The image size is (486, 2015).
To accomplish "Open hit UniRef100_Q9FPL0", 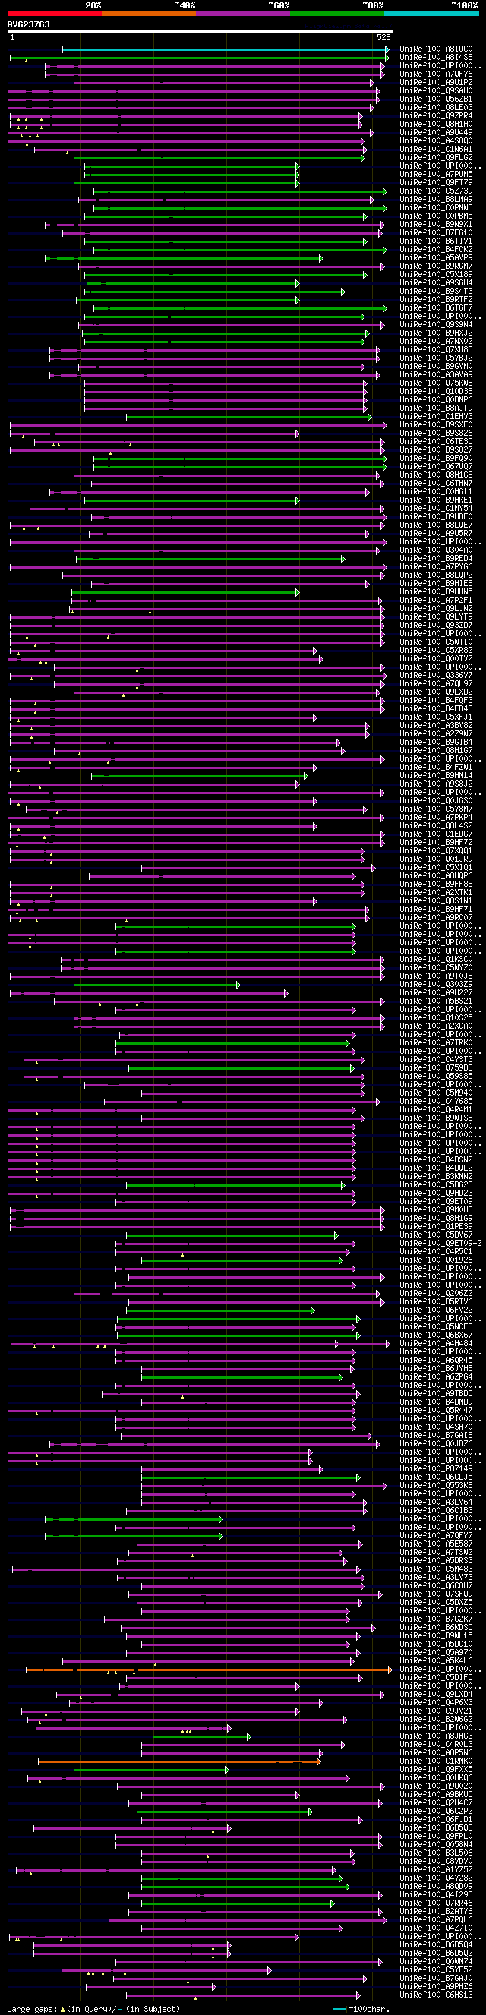I will 436,1837.
